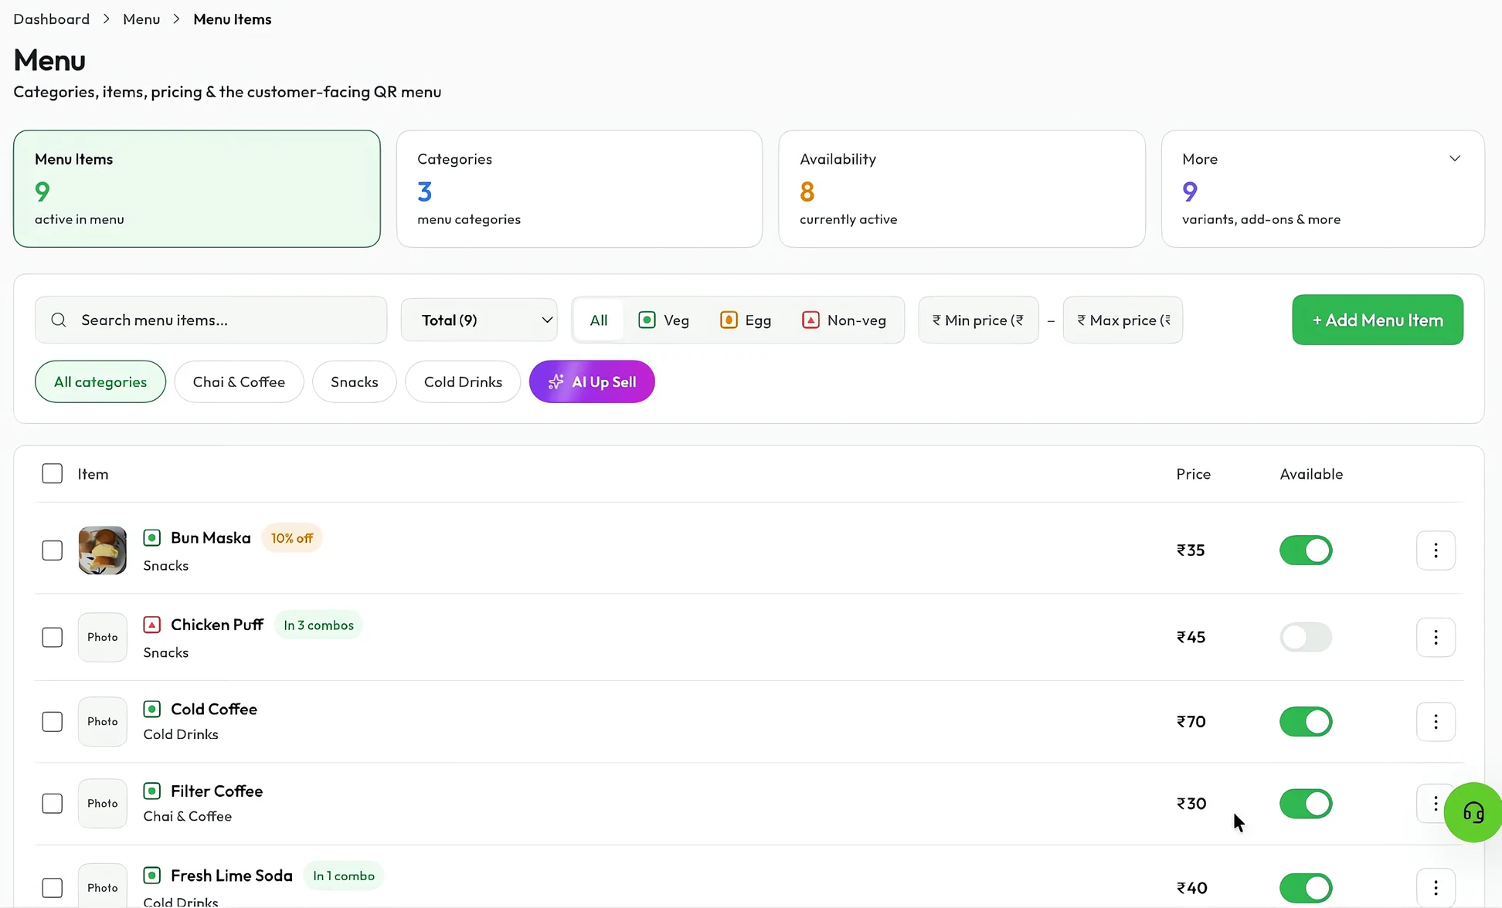Click the Photo placeholder for Chicken Puff

pyautogui.click(x=103, y=637)
